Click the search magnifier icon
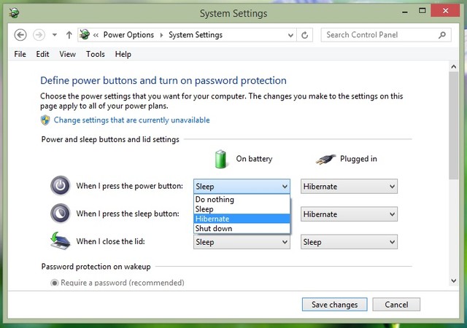 pyautogui.click(x=442, y=35)
